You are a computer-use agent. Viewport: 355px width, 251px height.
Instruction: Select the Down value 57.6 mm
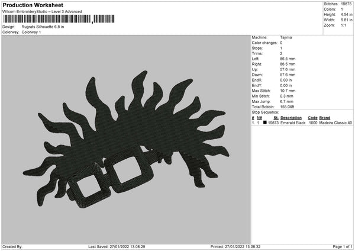point(288,75)
